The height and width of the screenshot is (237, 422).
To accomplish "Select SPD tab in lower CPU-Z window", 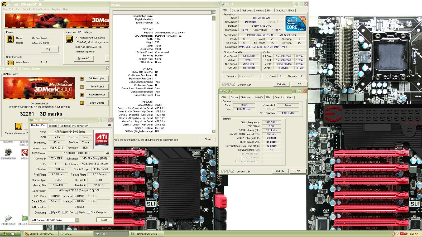I will [x=268, y=98].
